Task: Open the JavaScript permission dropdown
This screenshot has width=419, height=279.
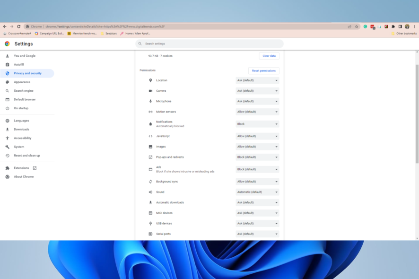Action: click(257, 136)
